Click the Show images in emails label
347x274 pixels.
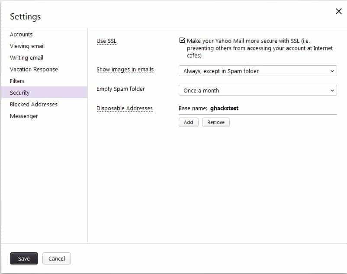(x=125, y=70)
